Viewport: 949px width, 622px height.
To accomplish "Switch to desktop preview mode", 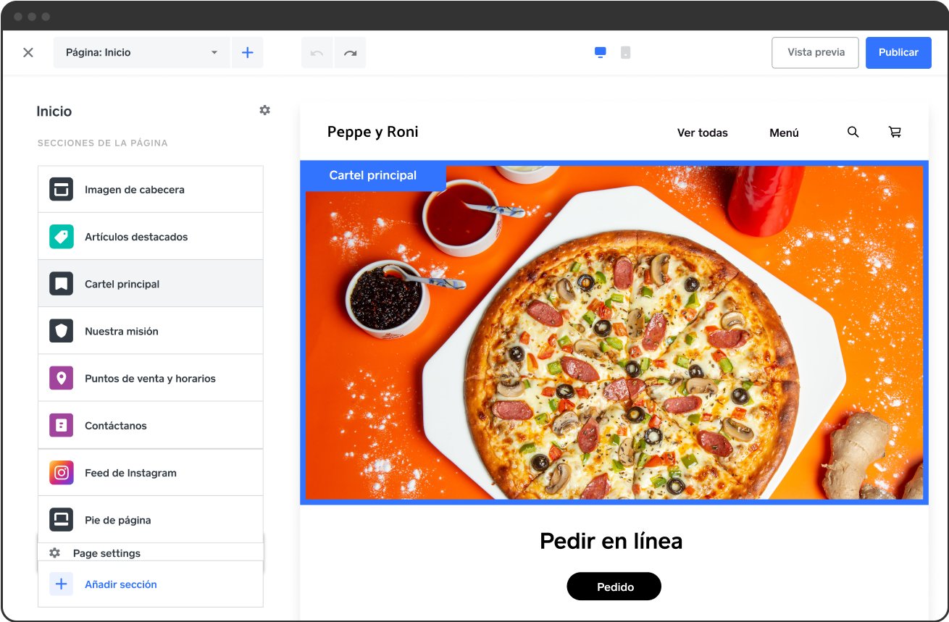I will pos(600,52).
